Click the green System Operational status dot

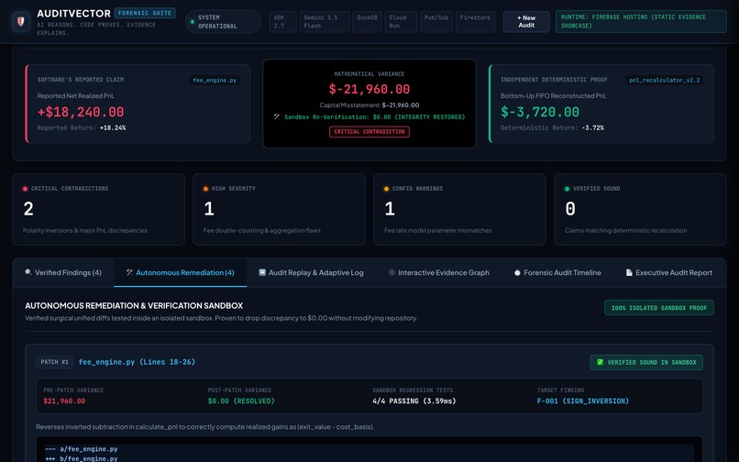(x=193, y=22)
